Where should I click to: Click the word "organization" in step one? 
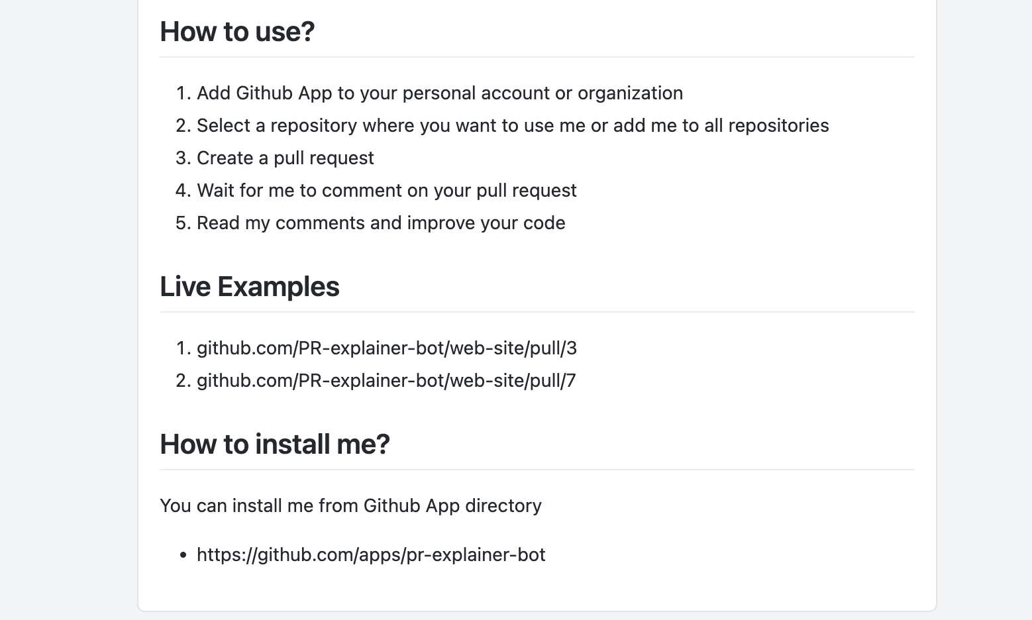point(630,93)
